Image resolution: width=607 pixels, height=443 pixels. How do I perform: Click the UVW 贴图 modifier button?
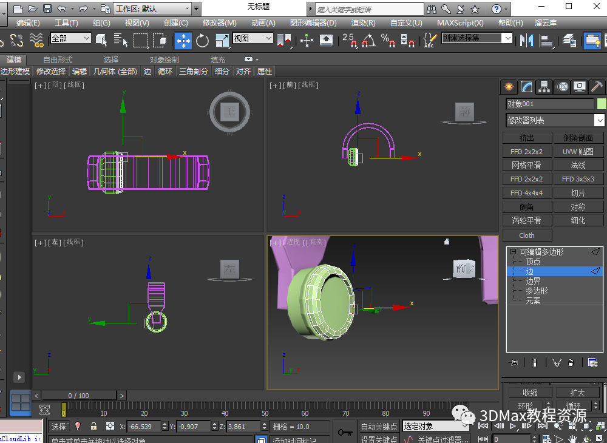point(578,152)
